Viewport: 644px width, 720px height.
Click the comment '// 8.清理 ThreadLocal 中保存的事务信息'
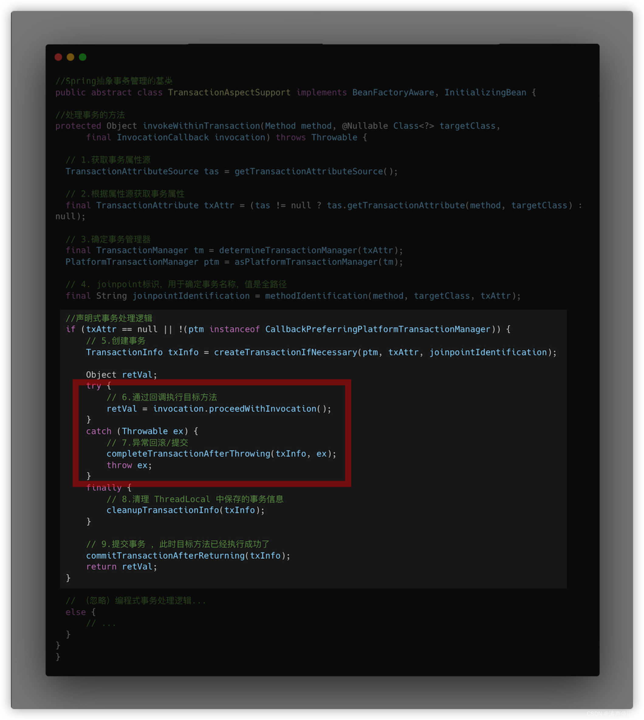point(195,499)
